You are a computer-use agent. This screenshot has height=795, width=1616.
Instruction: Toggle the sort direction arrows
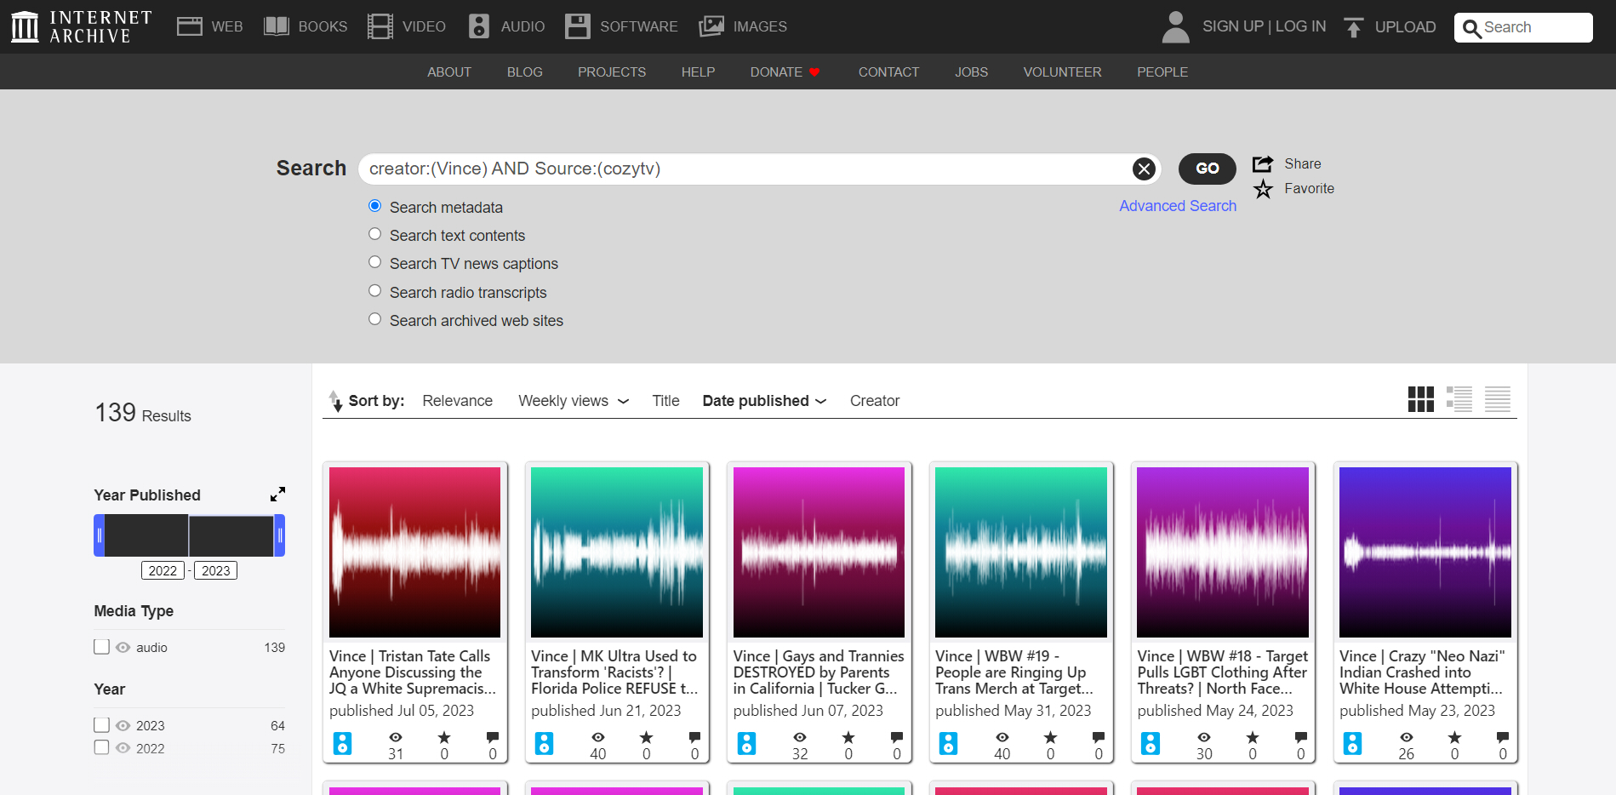(336, 401)
